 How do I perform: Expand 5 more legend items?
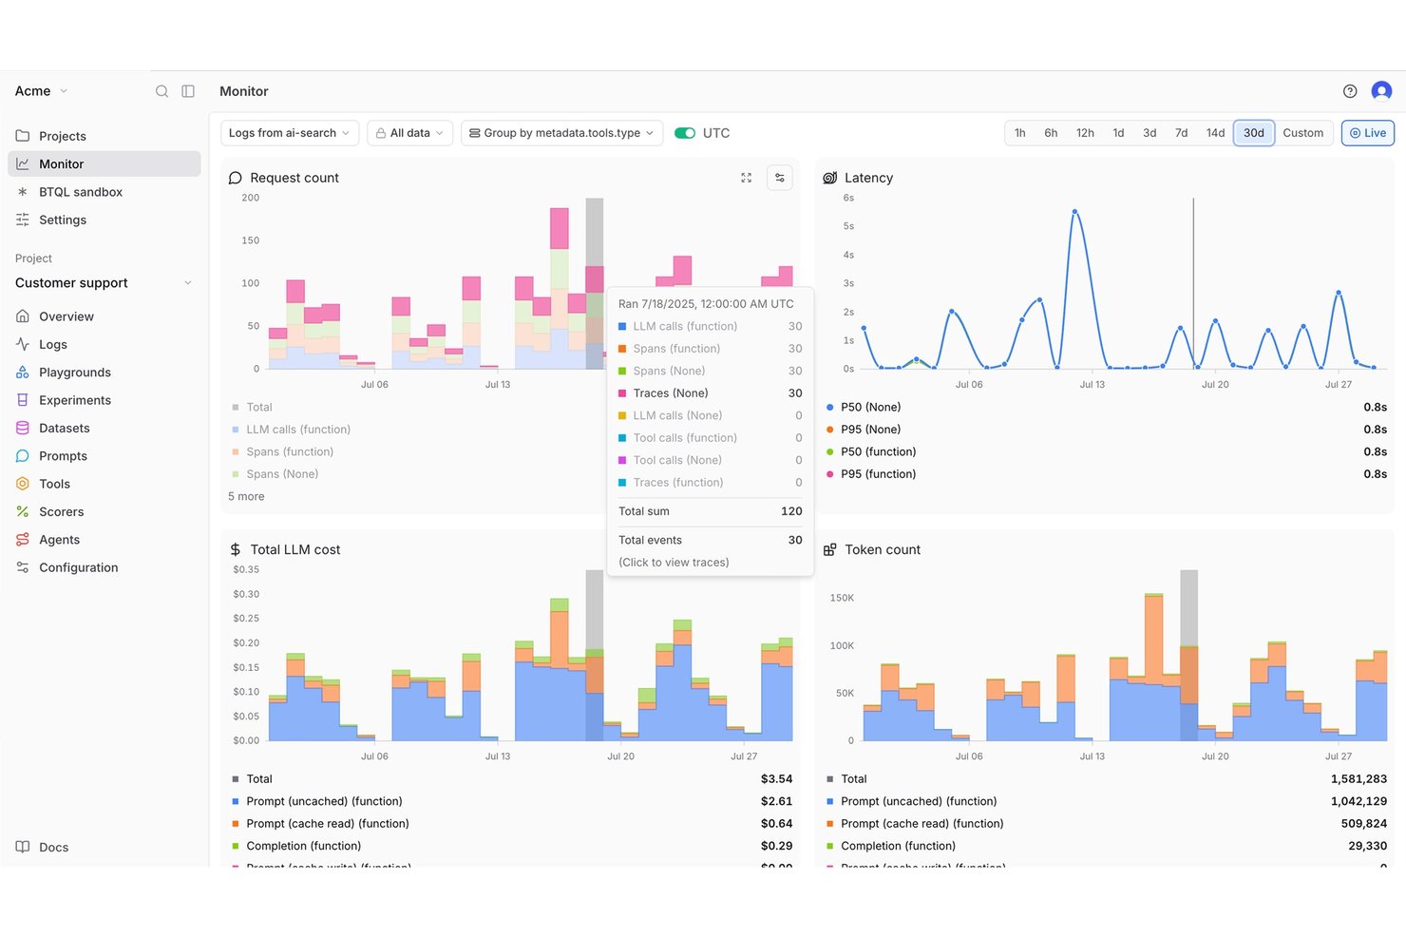(246, 496)
